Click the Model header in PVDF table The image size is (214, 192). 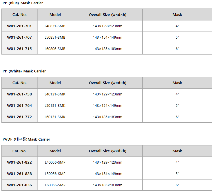coord(55,151)
